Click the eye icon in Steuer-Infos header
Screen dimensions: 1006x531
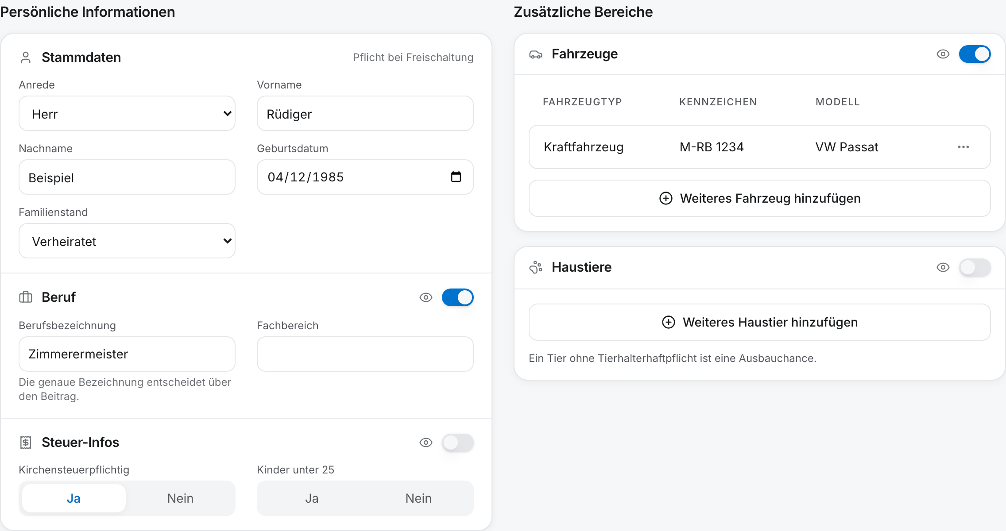click(426, 442)
